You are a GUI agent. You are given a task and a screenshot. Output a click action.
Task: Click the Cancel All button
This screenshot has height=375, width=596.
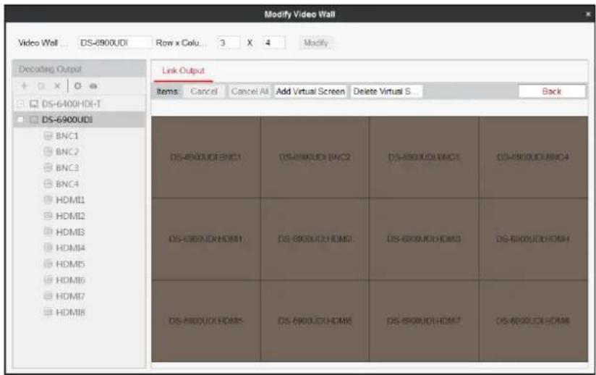click(250, 92)
